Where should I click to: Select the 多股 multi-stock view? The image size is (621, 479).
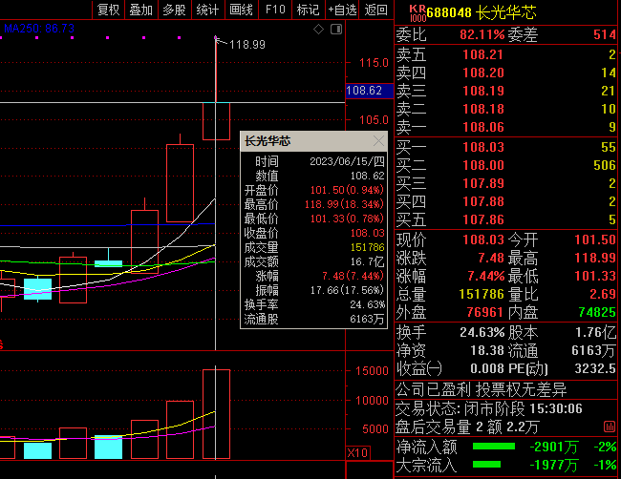pos(174,10)
